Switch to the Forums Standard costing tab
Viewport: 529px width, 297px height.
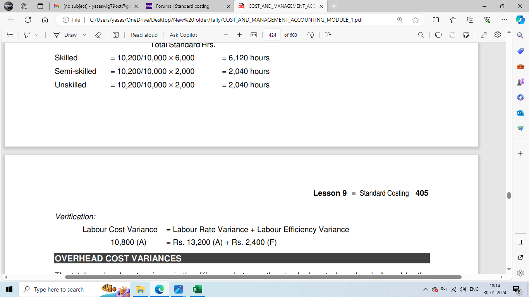[x=183, y=6]
